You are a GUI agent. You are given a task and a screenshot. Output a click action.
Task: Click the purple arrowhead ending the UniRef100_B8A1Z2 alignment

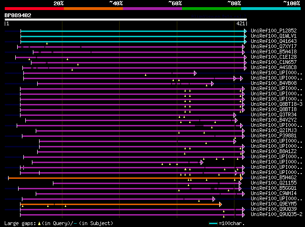click(244, 152)
